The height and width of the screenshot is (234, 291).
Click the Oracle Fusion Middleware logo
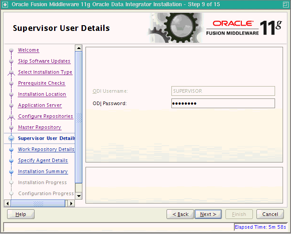coord(244,28)
